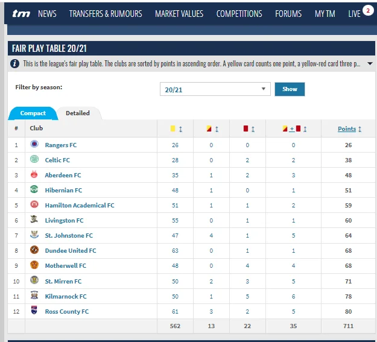This screenshot has height=342, width=377.
Task: Open Live menu with notification badge
Action: click(356, 13)
